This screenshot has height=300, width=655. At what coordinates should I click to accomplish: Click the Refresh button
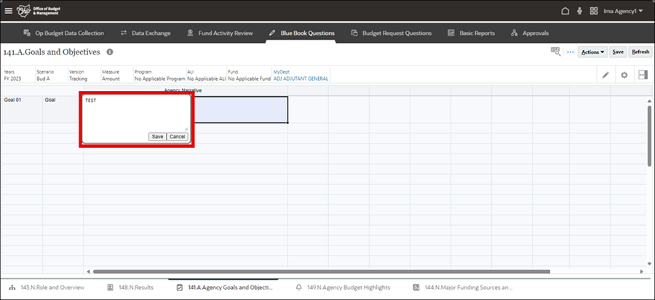(x=640, y=52)
